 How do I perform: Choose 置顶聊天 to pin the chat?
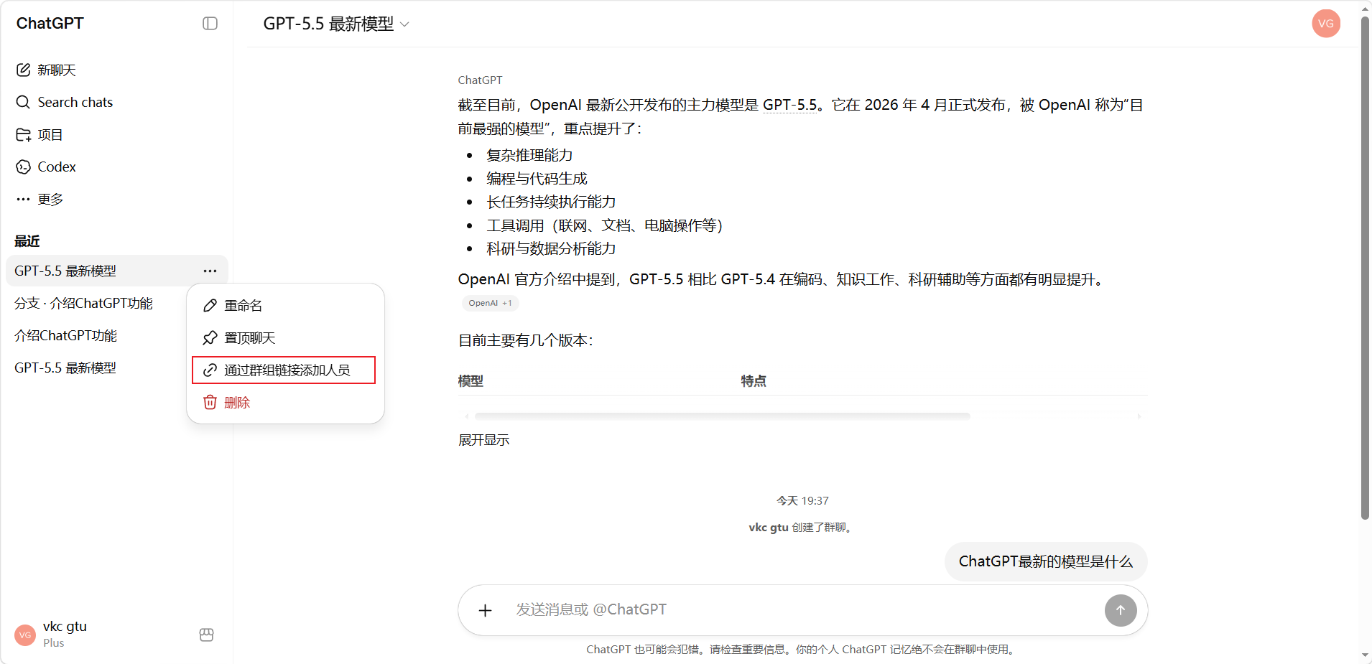(284, 338)
